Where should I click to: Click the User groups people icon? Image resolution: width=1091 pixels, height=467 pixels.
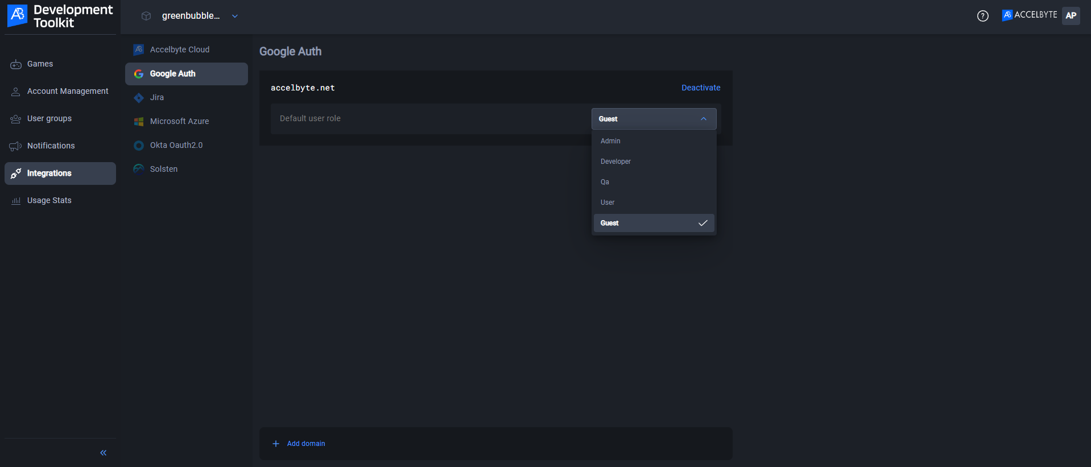coord(16,119)
